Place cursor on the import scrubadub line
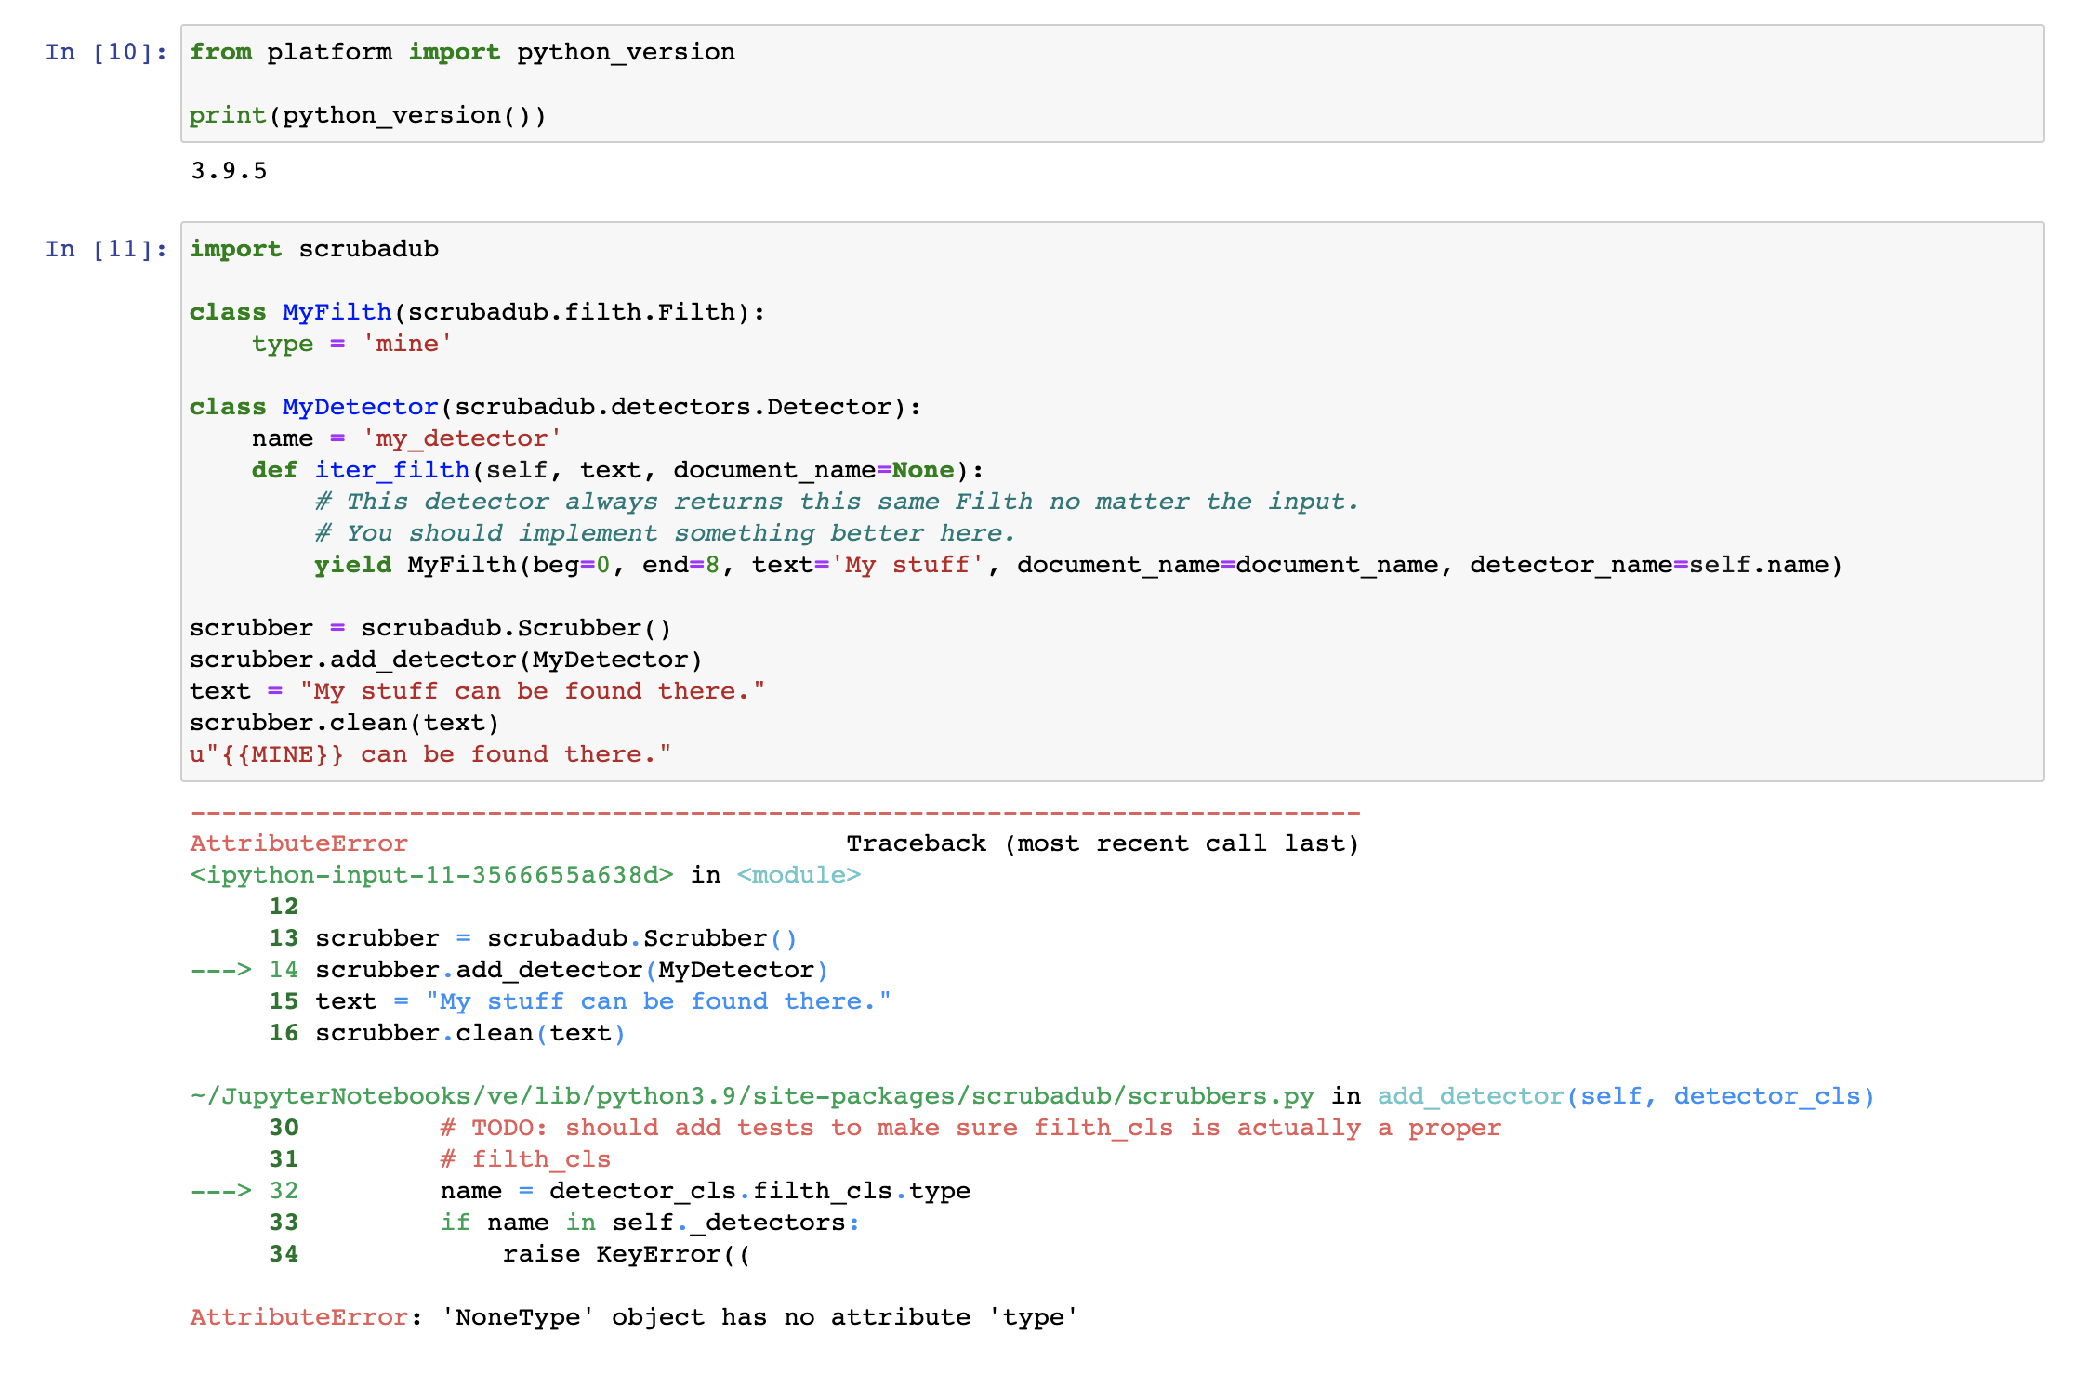 point(314,248)
